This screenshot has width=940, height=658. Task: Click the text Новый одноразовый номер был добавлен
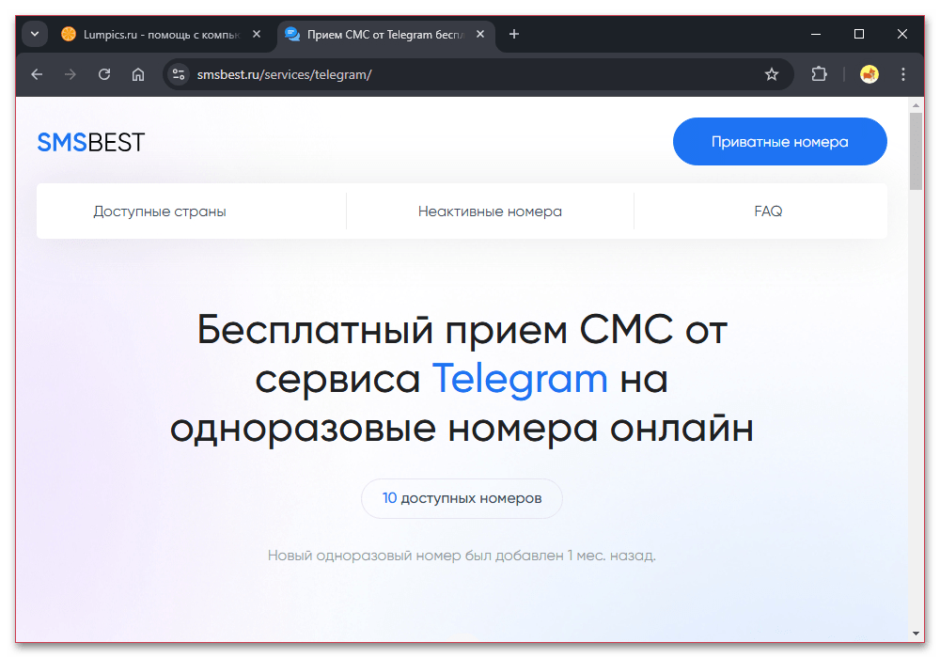(x=415, y=556)
